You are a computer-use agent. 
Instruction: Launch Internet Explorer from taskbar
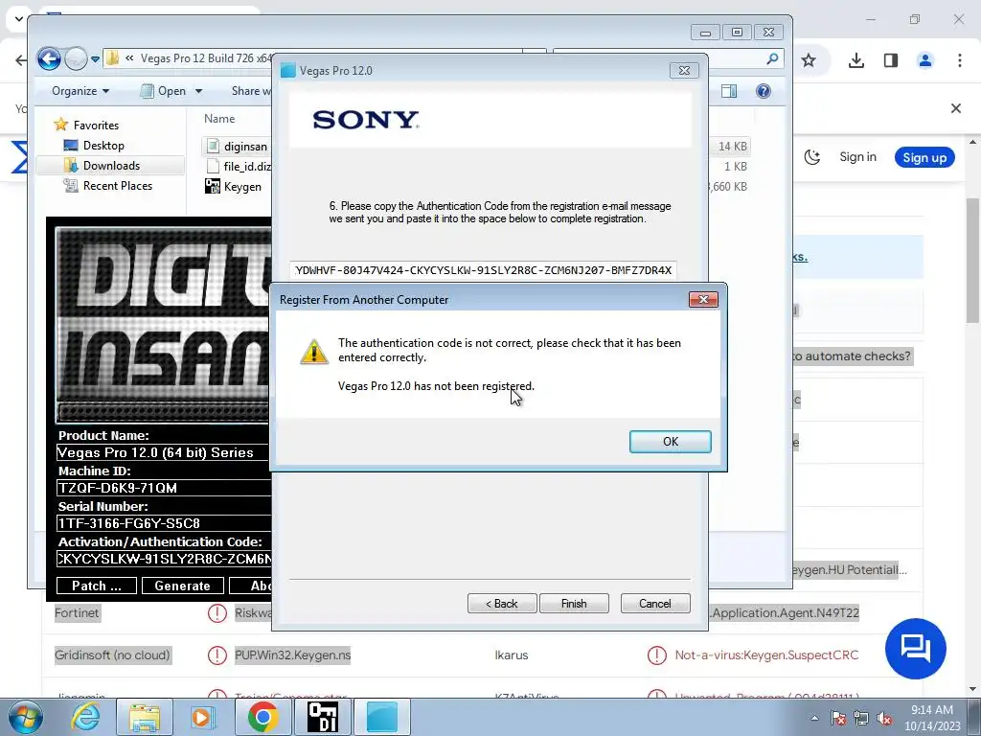tap(85, 717)
